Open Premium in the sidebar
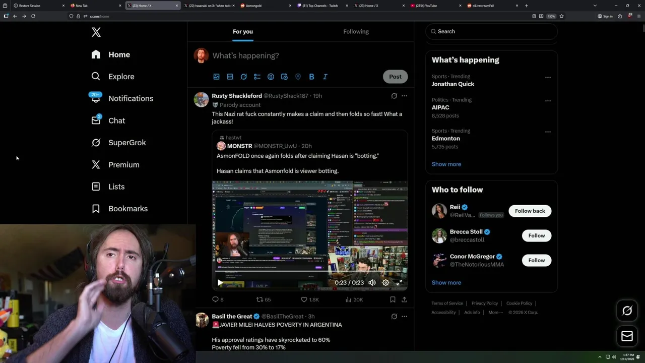The height and width of the screenshot is (363, 645). pos(115,165)
